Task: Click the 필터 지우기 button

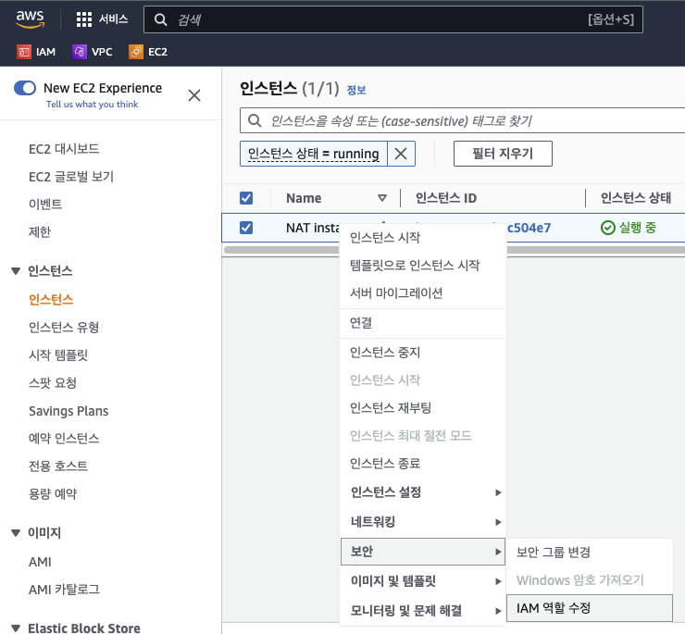Action: click(503, 154)
